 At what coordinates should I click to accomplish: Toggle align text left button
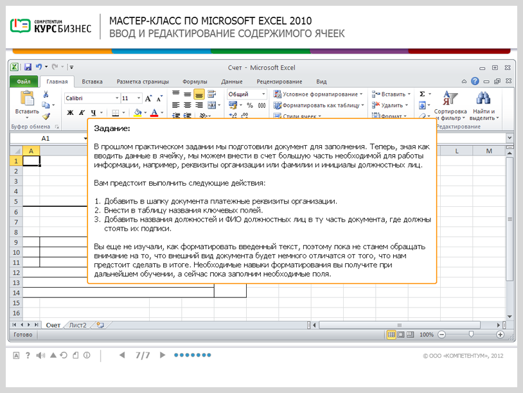[x=176, y=105]
